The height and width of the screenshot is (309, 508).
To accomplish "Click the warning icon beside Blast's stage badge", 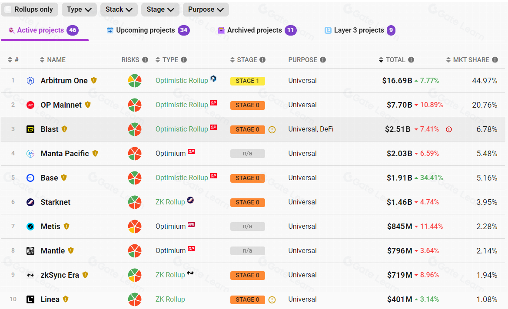I will click(272, 129).
